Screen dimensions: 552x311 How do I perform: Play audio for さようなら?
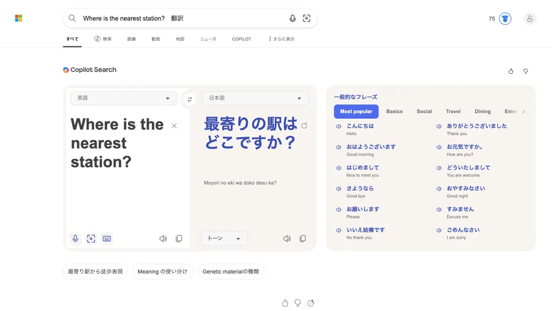point(339,188)
